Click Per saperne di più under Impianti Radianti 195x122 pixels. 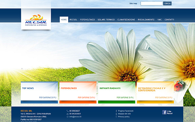pos(125,98)
